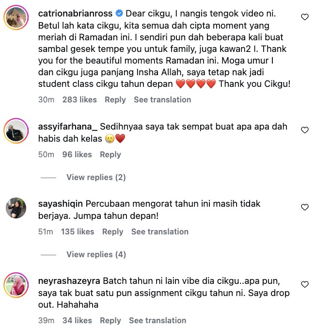Like sayashiqin's comment with the heart icon
316x330 pixels.
pos(305,207)
